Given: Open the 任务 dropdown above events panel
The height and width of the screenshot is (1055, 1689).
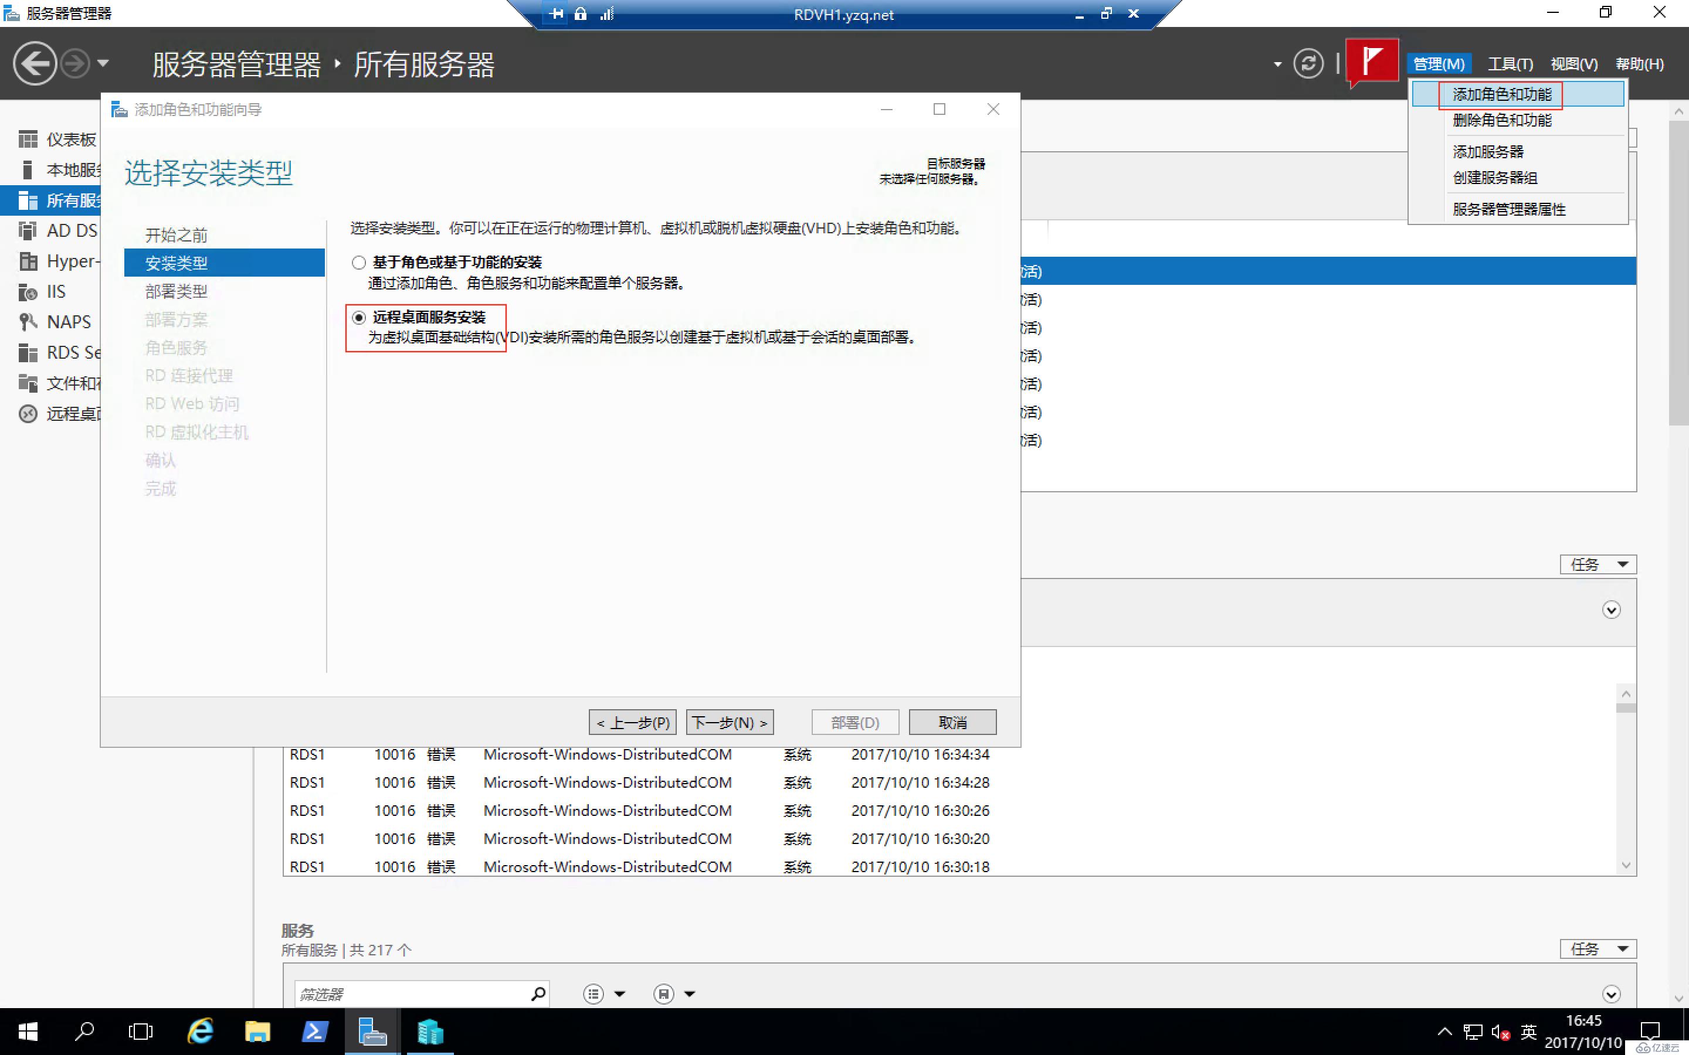Looking at the screenshot, I should 1598,564.
